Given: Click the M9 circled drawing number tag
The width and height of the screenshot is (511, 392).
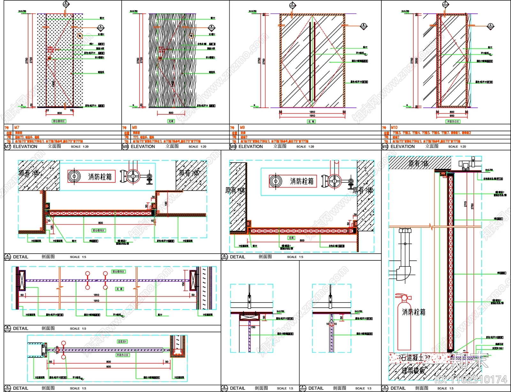Looking at the screenshot, I should [233, 147].
